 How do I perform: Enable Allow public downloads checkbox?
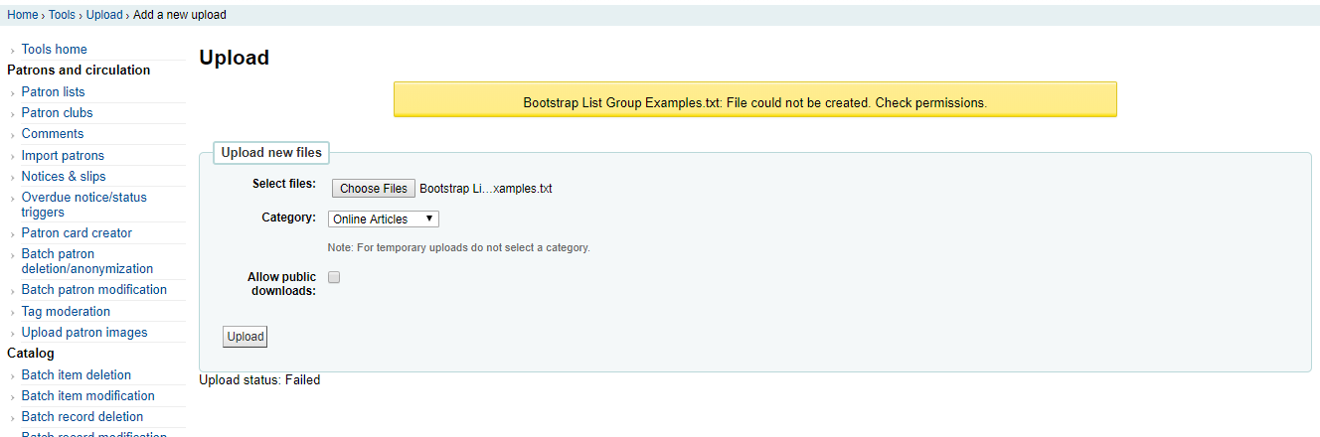click(334, 277)
